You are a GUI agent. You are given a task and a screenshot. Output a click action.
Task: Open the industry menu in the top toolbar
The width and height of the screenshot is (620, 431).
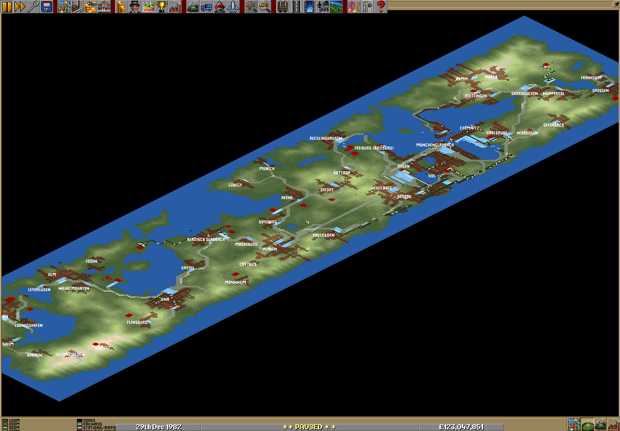pos(175,6)
